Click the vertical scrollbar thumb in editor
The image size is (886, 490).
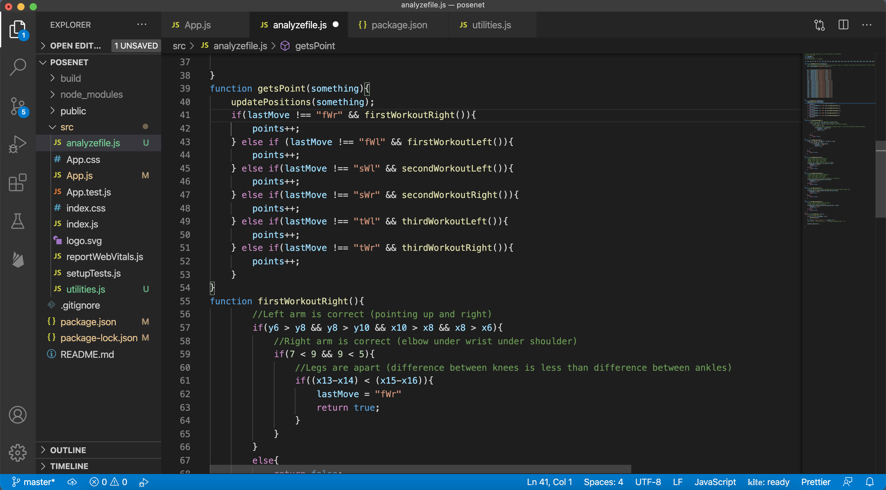tap(880, 179)
